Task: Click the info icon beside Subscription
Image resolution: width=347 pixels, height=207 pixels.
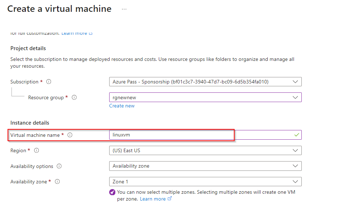Action: click(x=49, y=82)
